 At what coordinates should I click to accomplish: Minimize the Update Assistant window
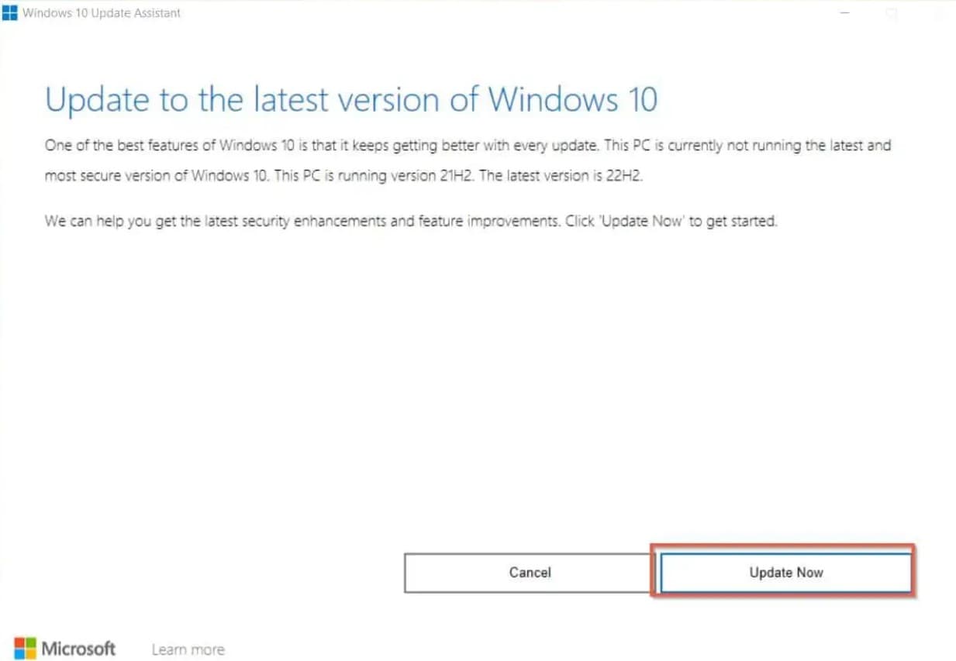pos(846,13)
